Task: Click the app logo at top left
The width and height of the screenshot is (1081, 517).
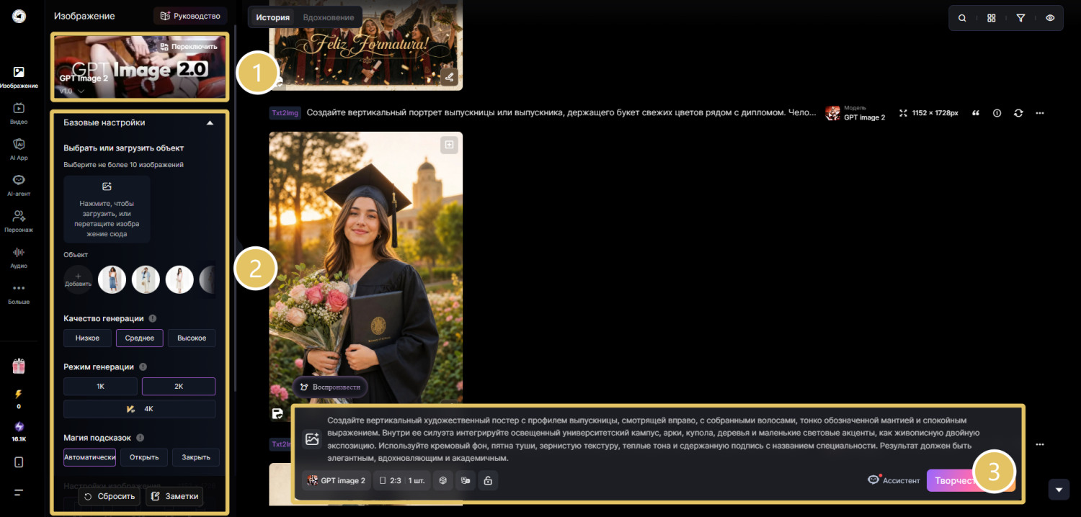Action: (x=19, y=16)
